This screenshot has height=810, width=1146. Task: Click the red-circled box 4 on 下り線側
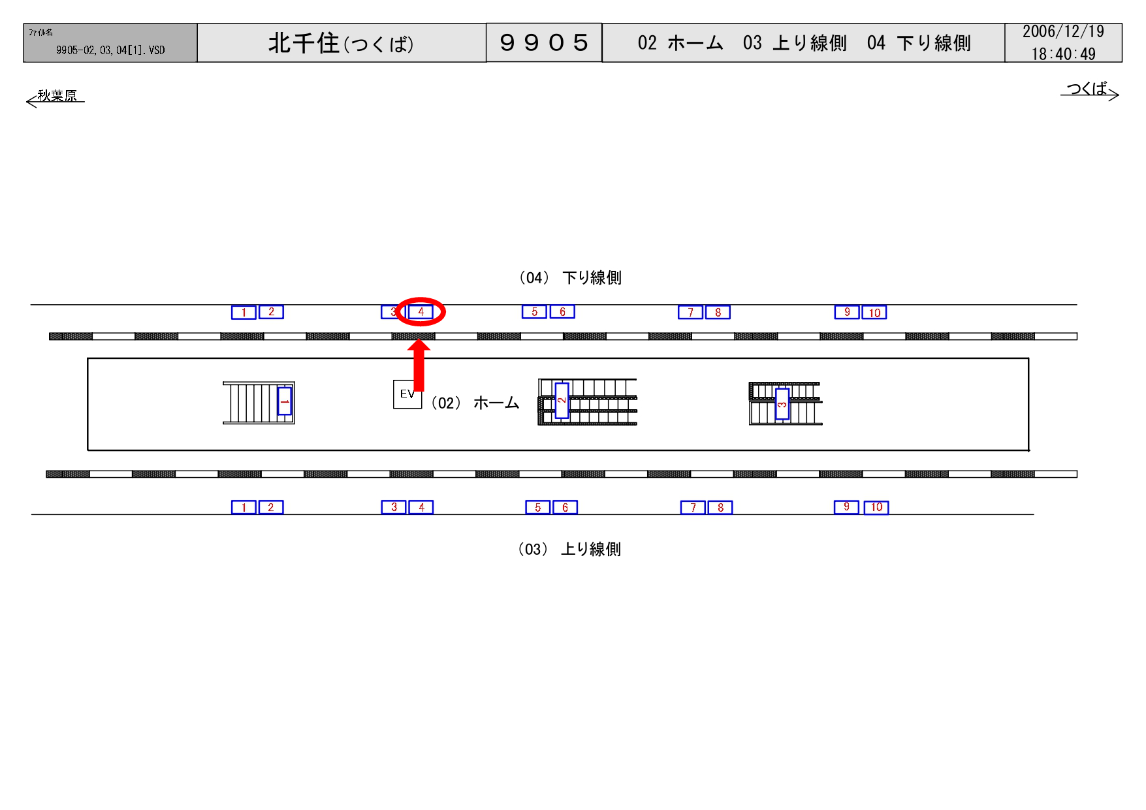pyautogui.click(x=421, y=312)
